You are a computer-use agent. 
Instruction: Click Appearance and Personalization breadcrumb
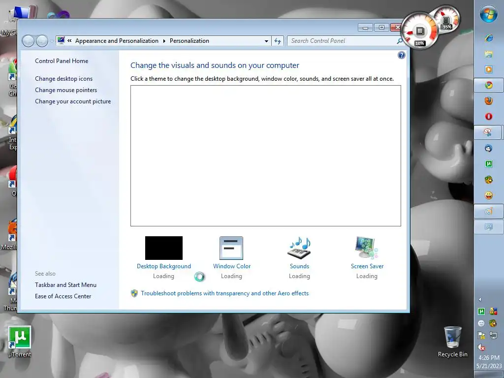[x=117, y=41]
